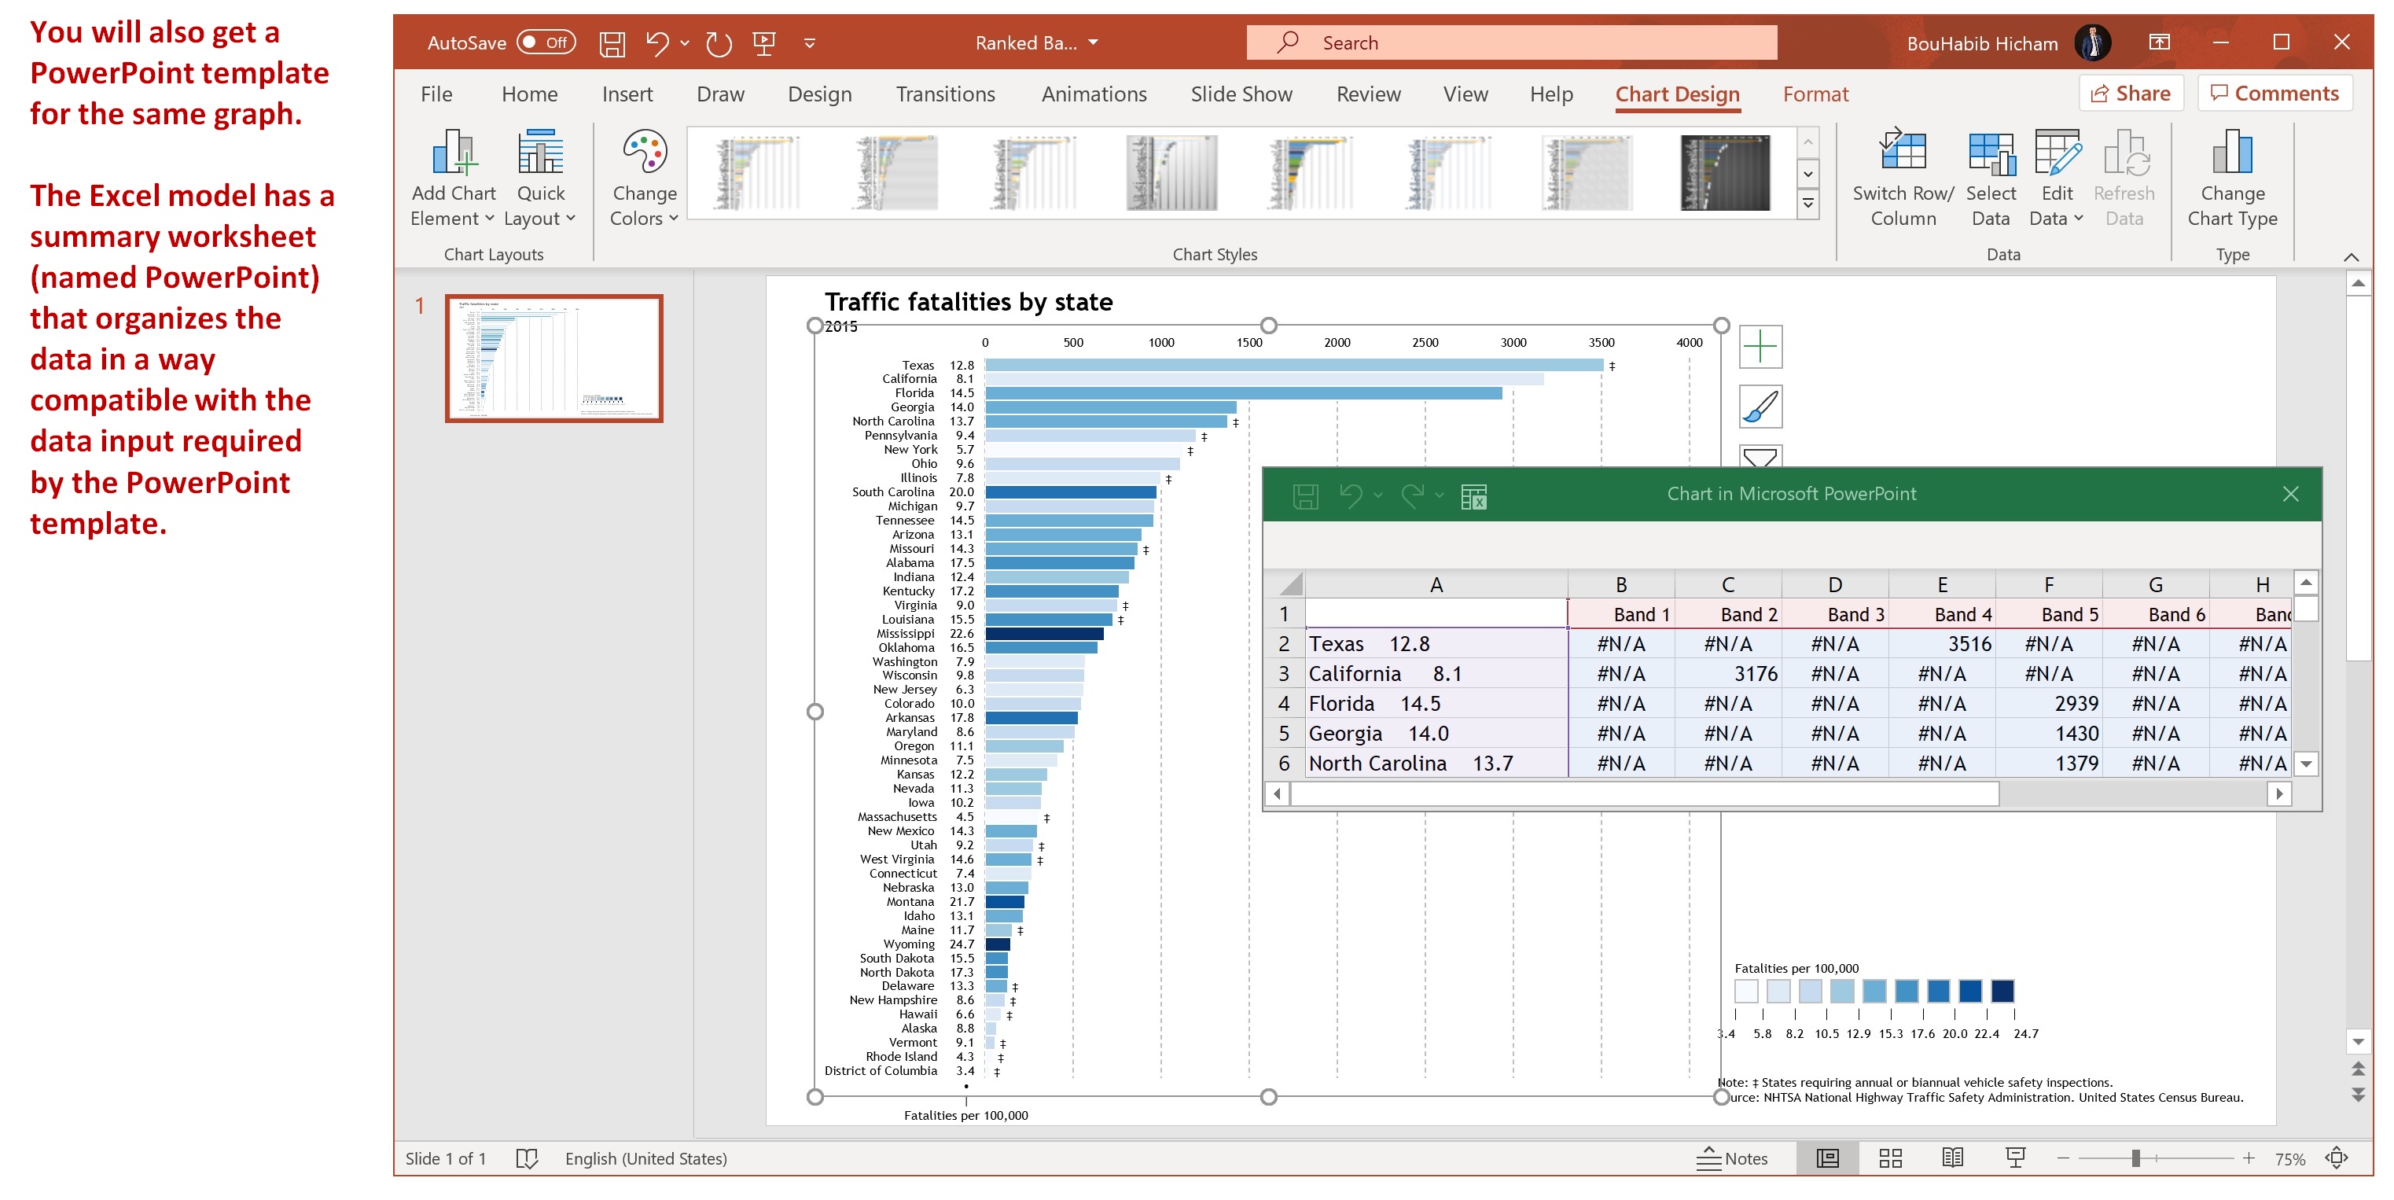Screen dimensions: 2394x1200
Task: Click the zoom slider handle
Action: point(2135,1158)
